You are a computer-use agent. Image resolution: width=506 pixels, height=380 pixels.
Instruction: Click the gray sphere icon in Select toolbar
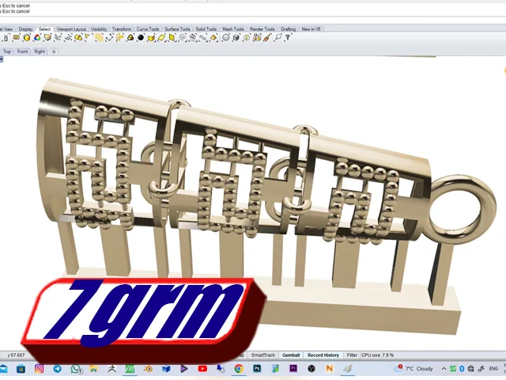[x=226, y=38]
